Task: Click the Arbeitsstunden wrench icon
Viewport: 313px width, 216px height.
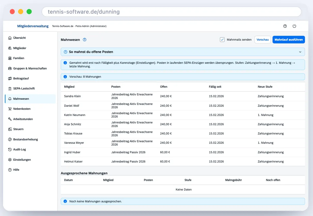Action: coord(10,119)
